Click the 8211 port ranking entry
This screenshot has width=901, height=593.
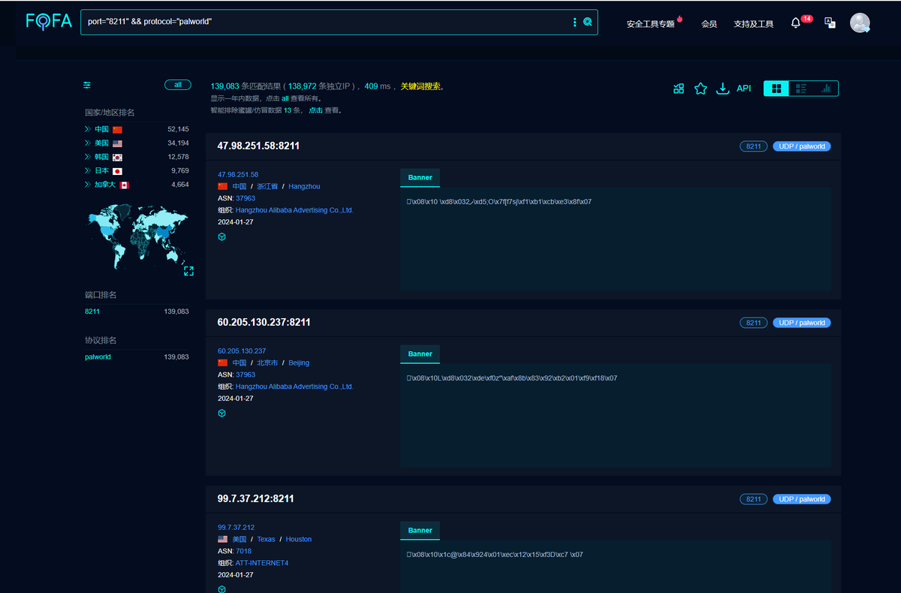point(92,311)
